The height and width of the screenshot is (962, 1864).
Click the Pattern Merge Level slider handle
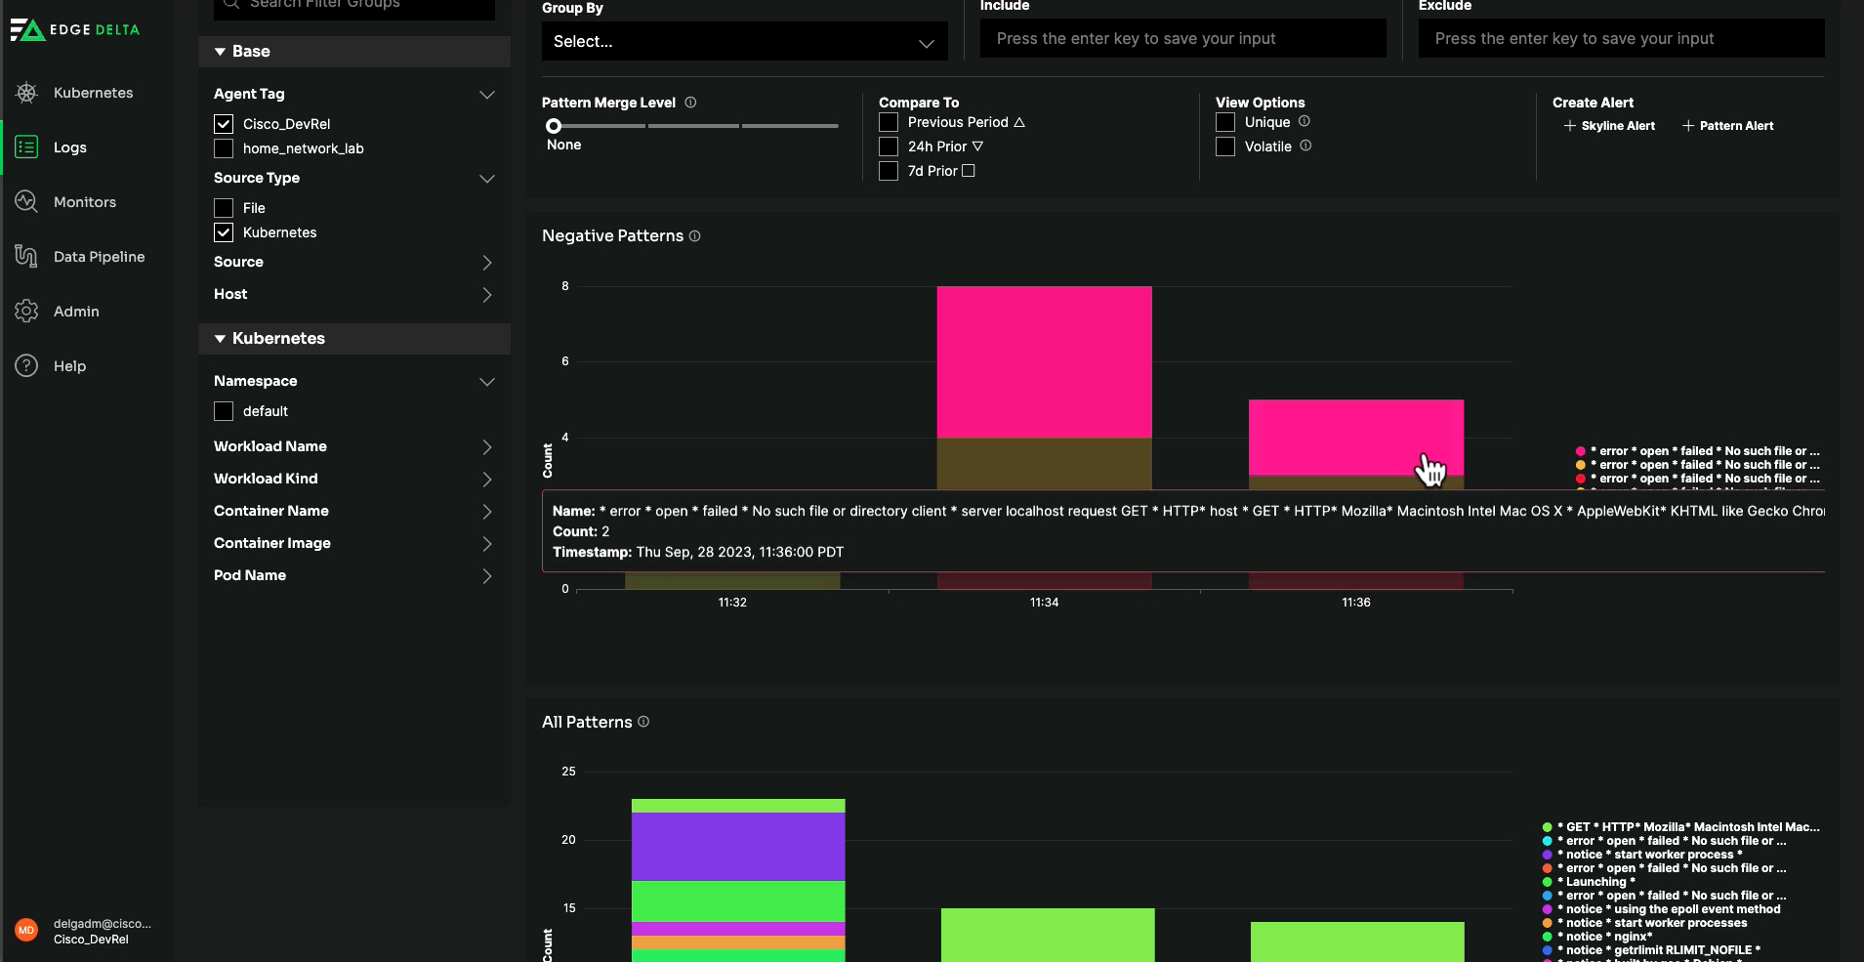(x=554, y=126)
